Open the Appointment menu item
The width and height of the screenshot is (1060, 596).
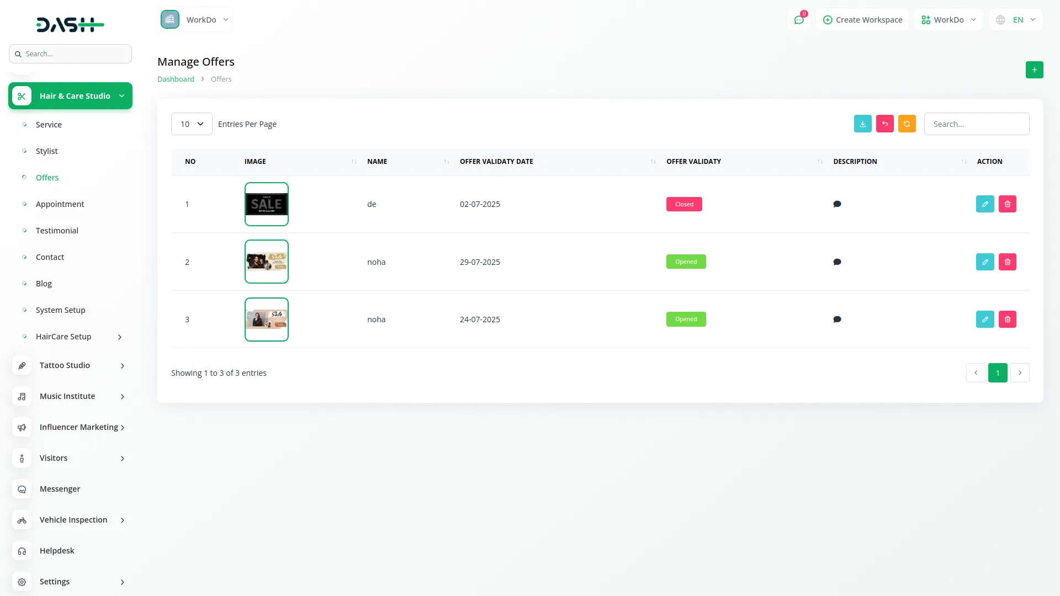click(60, 204)
